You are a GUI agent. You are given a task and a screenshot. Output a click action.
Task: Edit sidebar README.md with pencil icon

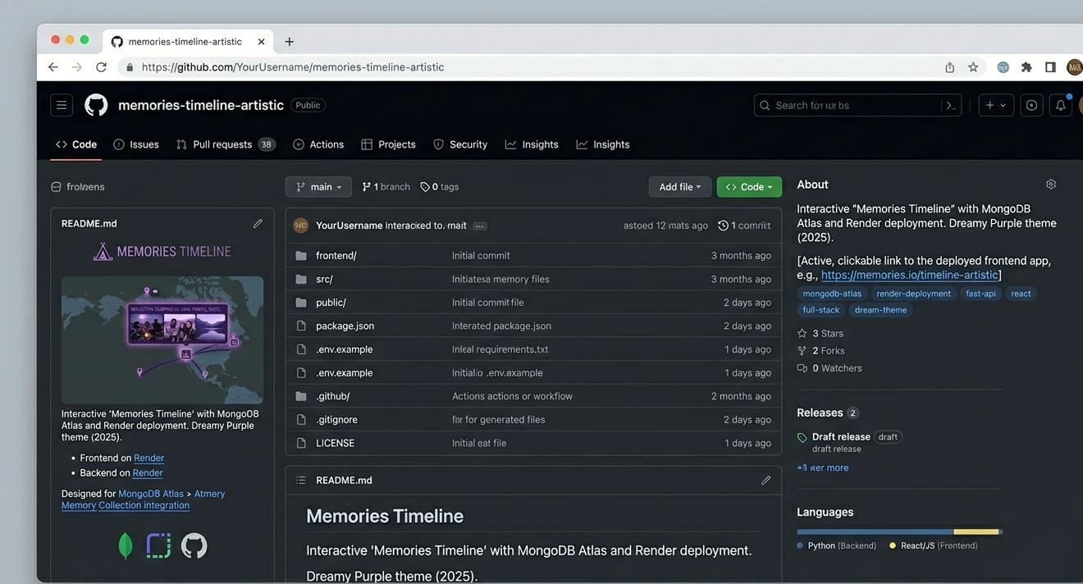[x=258, y=223]
